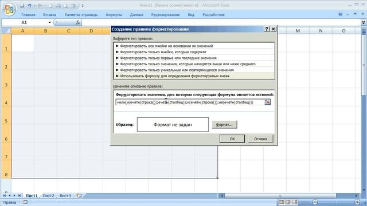
Task: Switch to sheet tab Лист1
Action: click(x=32, y=196)
